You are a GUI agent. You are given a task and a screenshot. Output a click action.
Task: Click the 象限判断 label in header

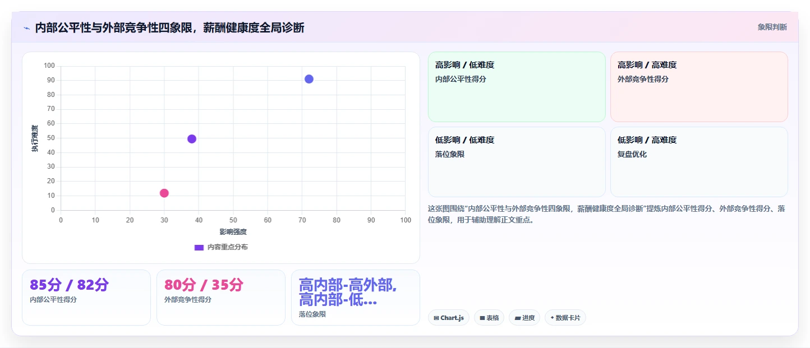pyautogui.click(x=772, y=27)
